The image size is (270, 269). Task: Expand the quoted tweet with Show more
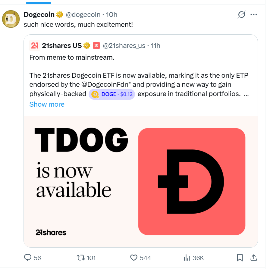coord(47,104)
